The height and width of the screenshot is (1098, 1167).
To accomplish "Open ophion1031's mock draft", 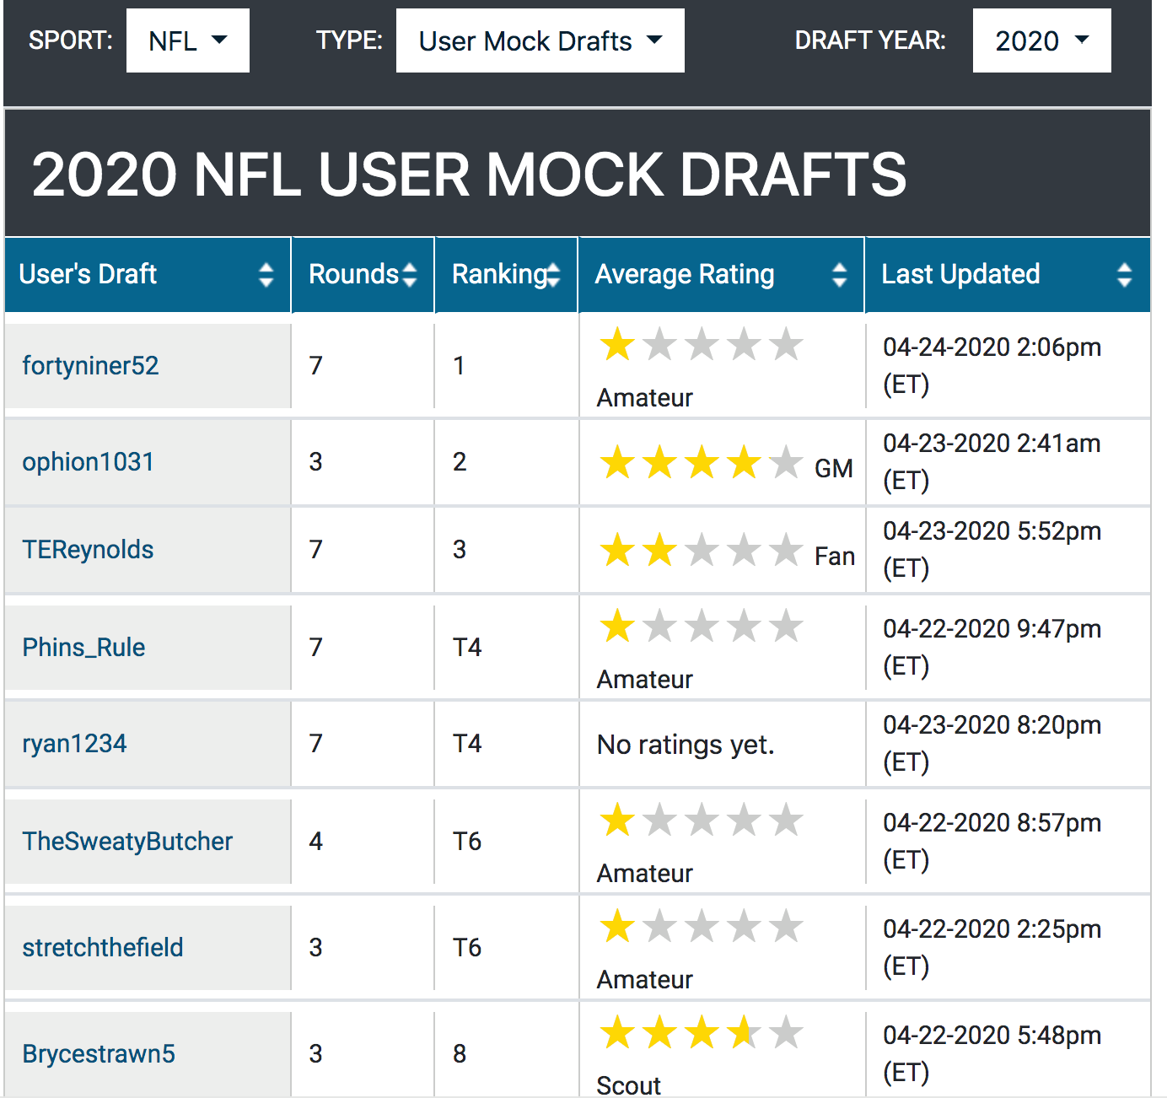I will (88, 461).
